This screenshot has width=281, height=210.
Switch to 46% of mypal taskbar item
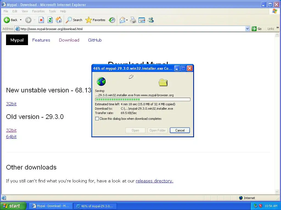pyautogui.click(x=95, y=206)
